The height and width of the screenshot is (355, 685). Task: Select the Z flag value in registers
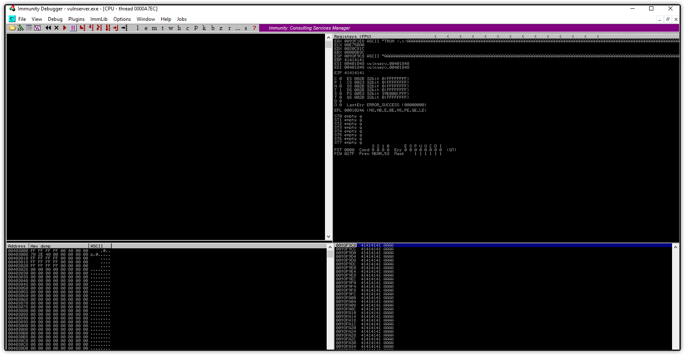(x=340, y=90)
